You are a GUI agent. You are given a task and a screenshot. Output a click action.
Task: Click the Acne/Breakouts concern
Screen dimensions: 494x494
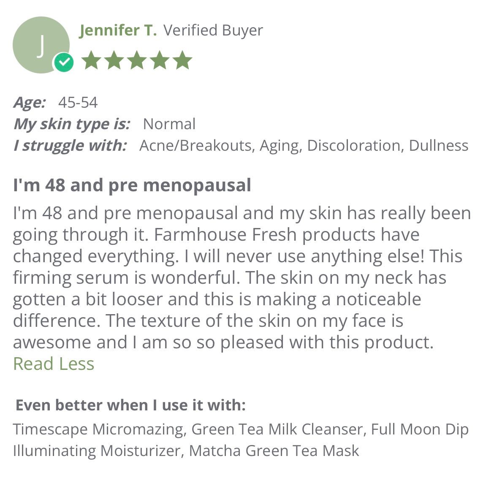(x=196, y=146)
